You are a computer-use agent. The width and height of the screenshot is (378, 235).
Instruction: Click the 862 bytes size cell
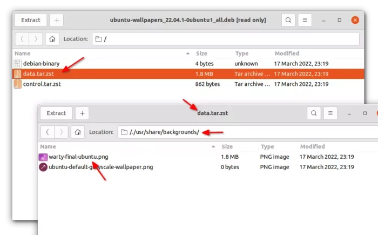[x=207, y=84]
